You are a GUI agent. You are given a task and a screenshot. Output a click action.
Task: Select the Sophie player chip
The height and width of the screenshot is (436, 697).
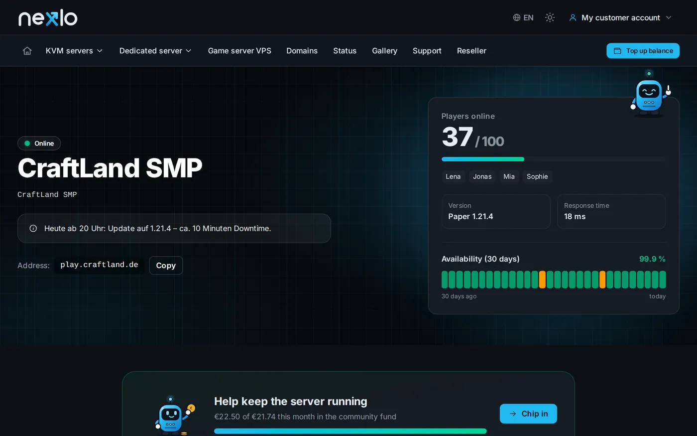point(537,176)
